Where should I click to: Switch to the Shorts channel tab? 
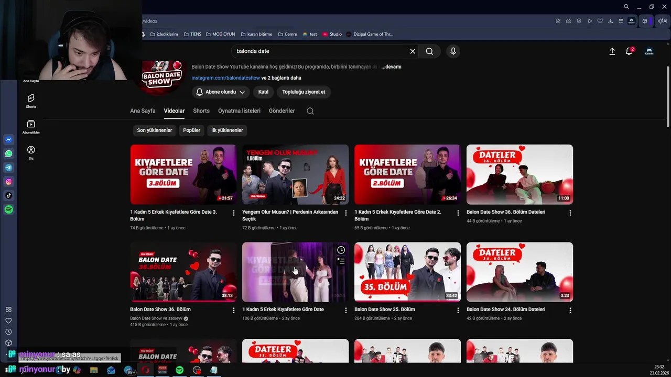tap(201, 111)
